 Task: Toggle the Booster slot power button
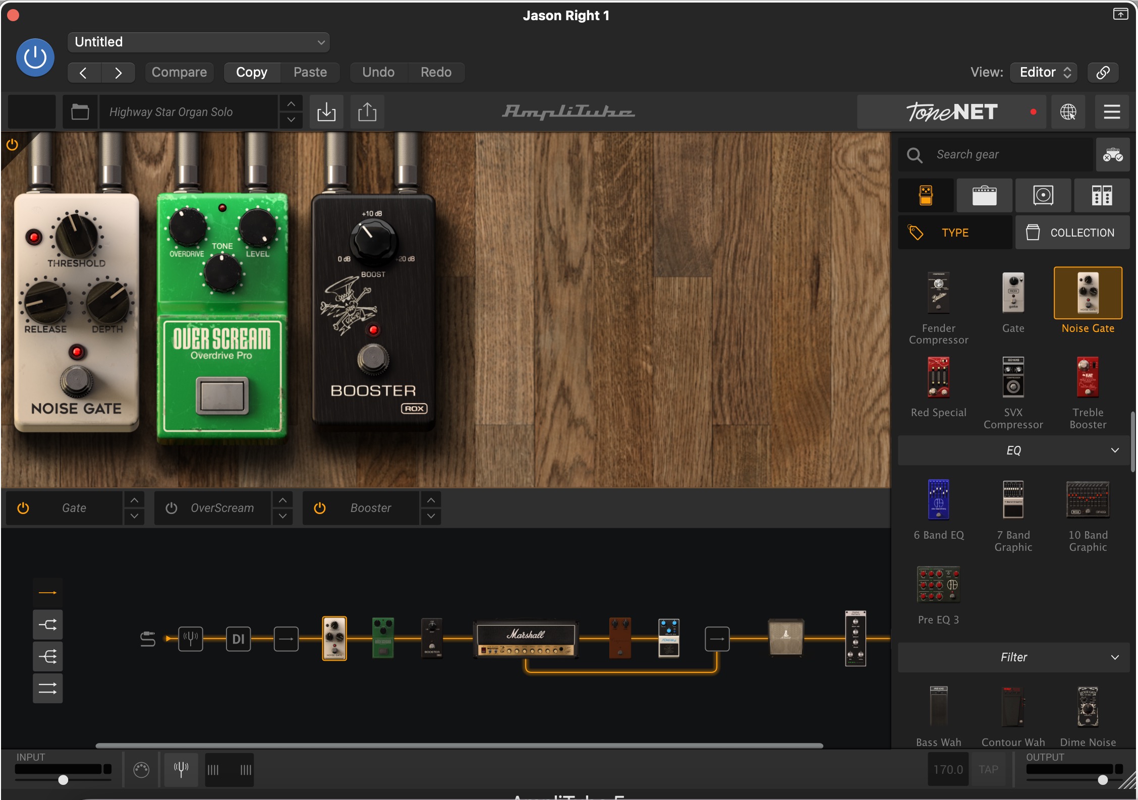click(319, 508)
